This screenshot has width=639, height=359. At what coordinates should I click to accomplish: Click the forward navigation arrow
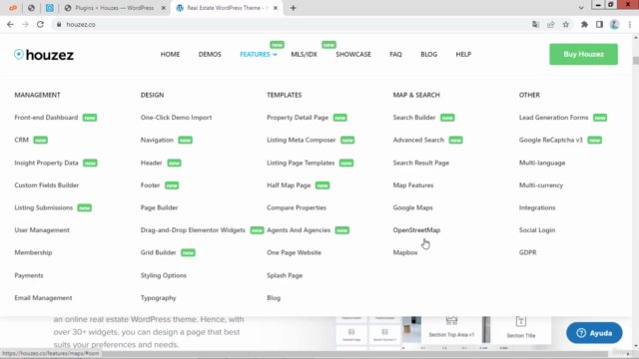pyautogui.click(x=25, y=24)
